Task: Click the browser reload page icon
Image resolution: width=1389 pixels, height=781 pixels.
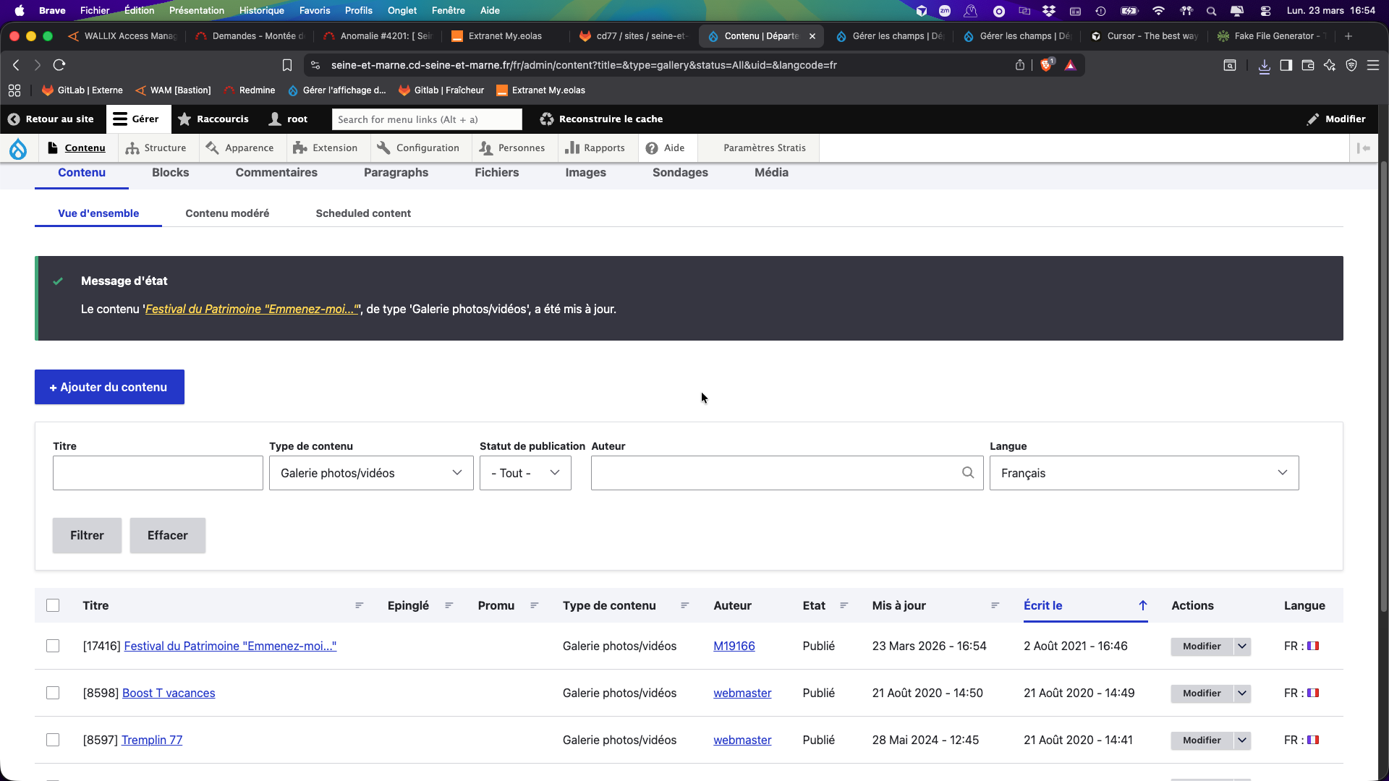Action: click(59, 65)
